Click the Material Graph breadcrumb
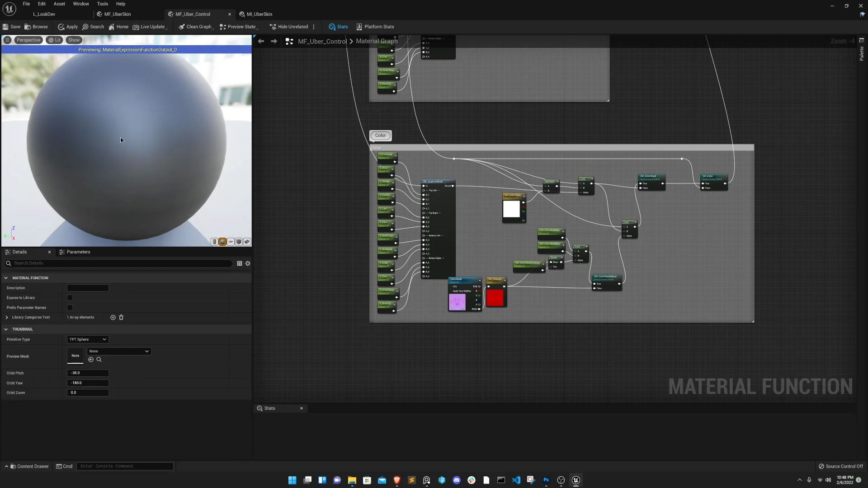 point(377,41)
